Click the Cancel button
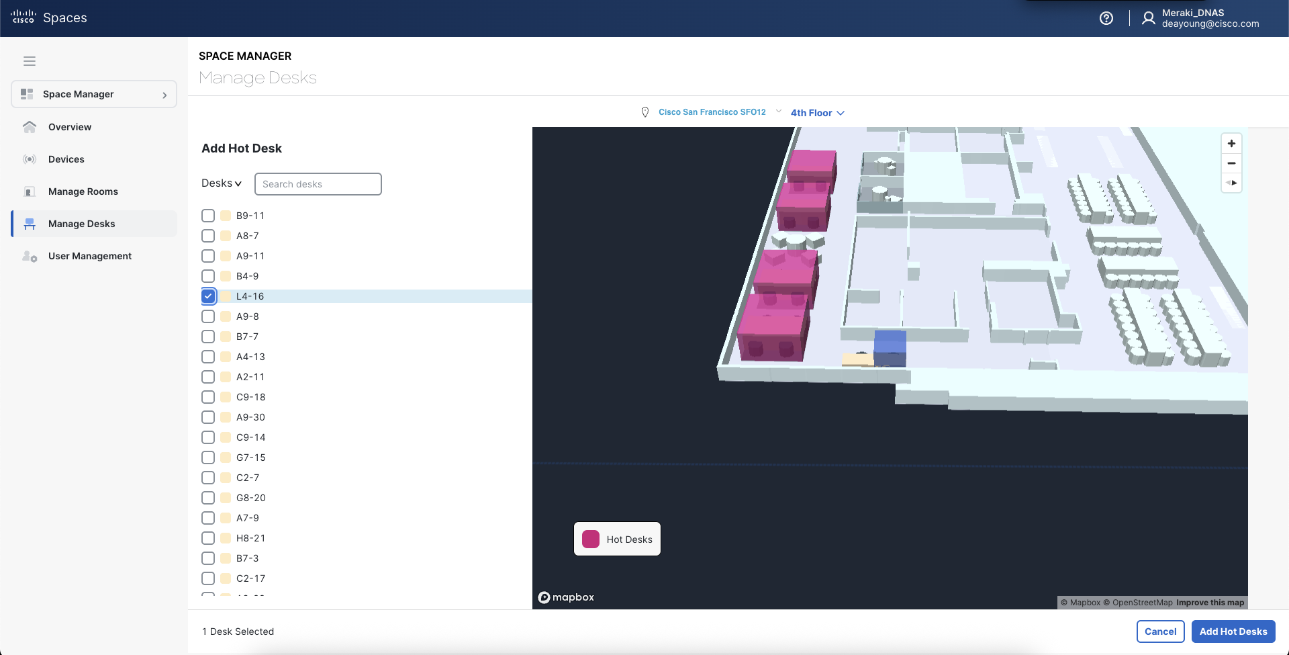This screenshot has height=655, width=1289. [x=1160, y=631]
